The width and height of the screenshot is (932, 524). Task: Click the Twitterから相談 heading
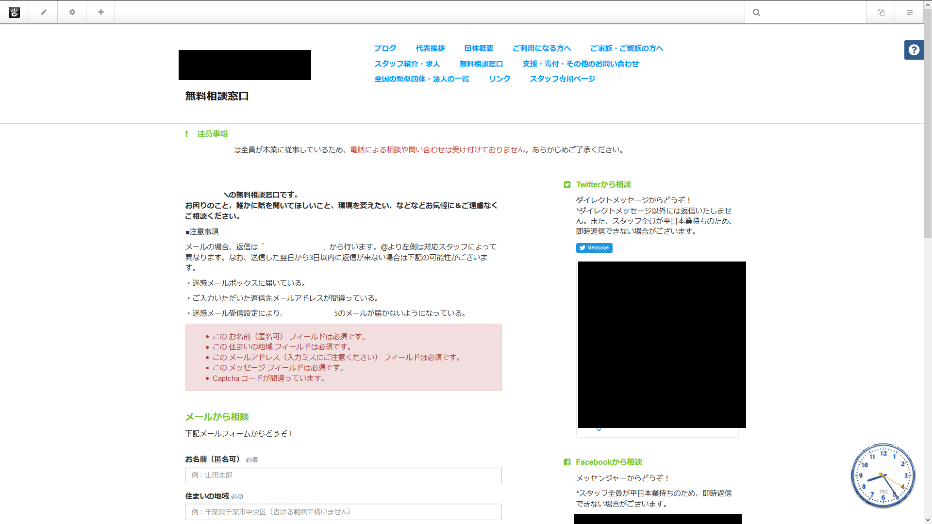coord(603,184)
